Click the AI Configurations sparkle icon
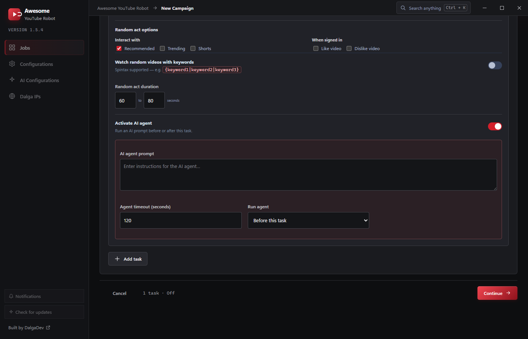 coord(12,80)
